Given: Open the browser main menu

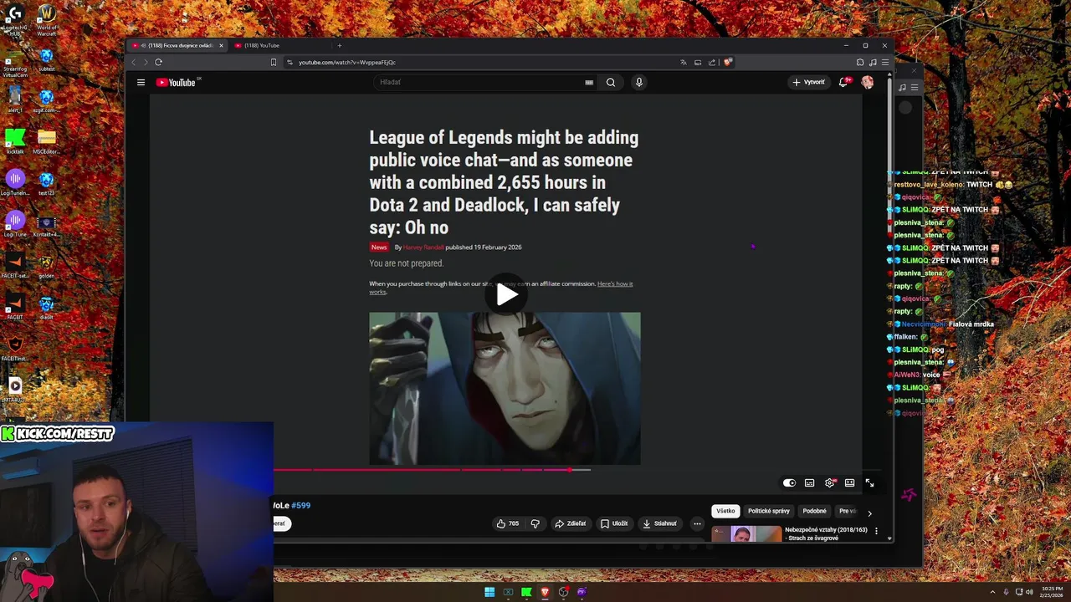Looking at the screenshot, I should (x=885, y=62).
